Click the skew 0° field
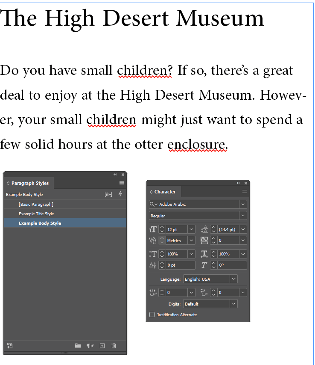The width and height of the screenshot is (315, 365). point(232,265)
